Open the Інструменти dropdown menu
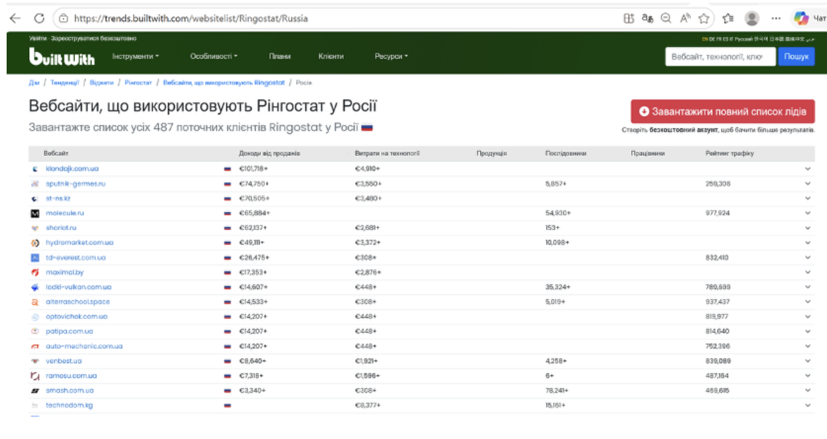Viewport: 827px width, 439px height. [x=135, y=56]
